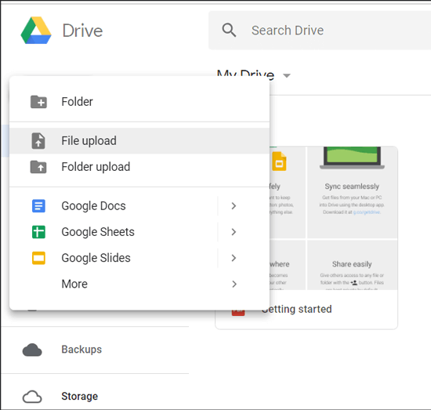The width and height of the screenshot is (431, 410).
Task: Click the blue Google Docs icon
Action: (38, 206)
